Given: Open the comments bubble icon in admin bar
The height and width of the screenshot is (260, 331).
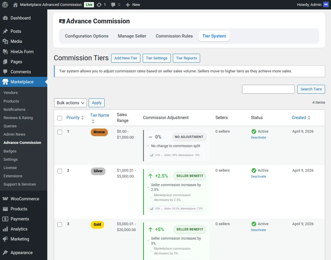Looking at the screenshot, I should tap(113, 5).
